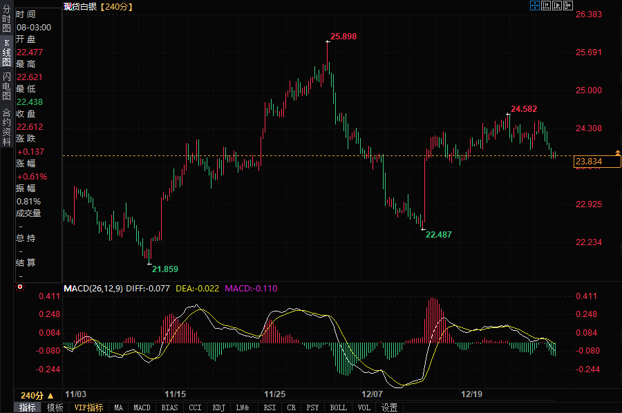The height and width of the screenshot is (413, 622).
Task: Switch to the 分时图 side tab
Action: [x=6, y=21]
